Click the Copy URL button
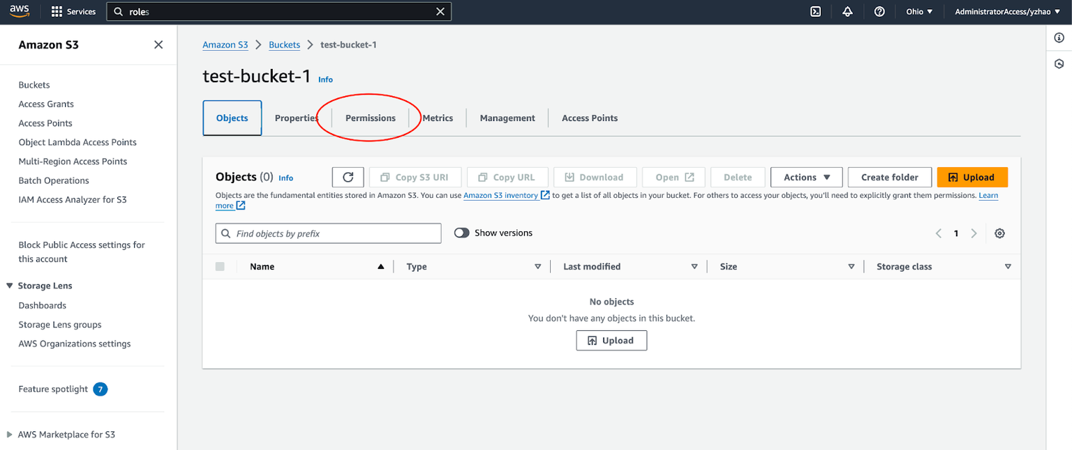 (x=507, y=177)
